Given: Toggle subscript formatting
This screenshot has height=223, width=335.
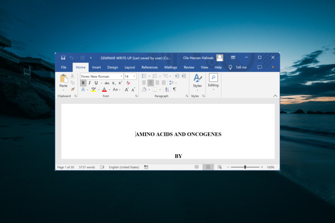Looking at the screenshot, I should (113, 83).
